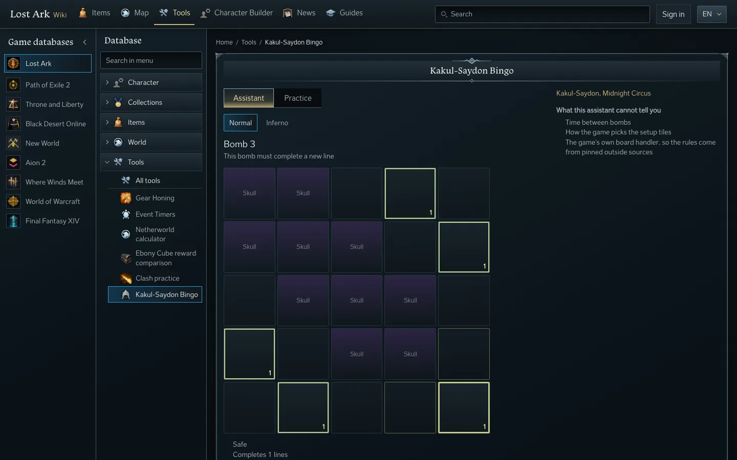
Task: Expand the Character menu section
Action: [x=151, y=82]
